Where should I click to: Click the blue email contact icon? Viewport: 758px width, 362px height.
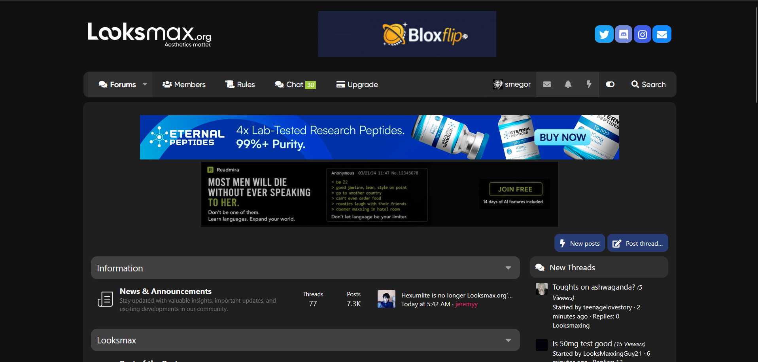(662, 34)
